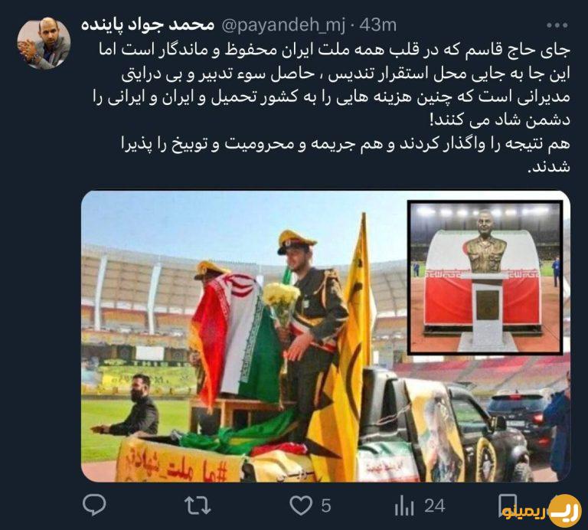588x530 pixels.
Task: Open view analytics via the bar chart icon
Action: (404, 505)
